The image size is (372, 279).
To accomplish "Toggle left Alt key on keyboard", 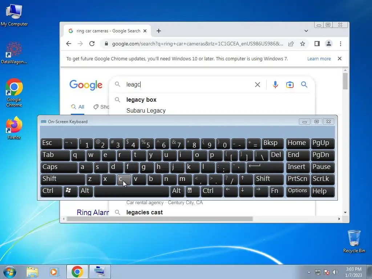I will [86, 191].
